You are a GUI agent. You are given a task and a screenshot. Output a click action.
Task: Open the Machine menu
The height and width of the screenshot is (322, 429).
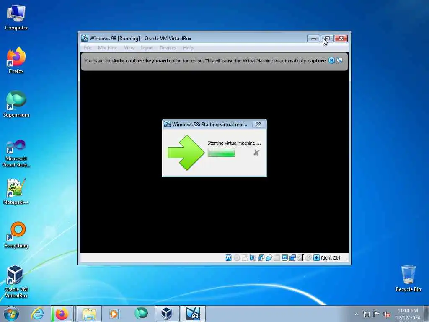click(x=108, y=48)
